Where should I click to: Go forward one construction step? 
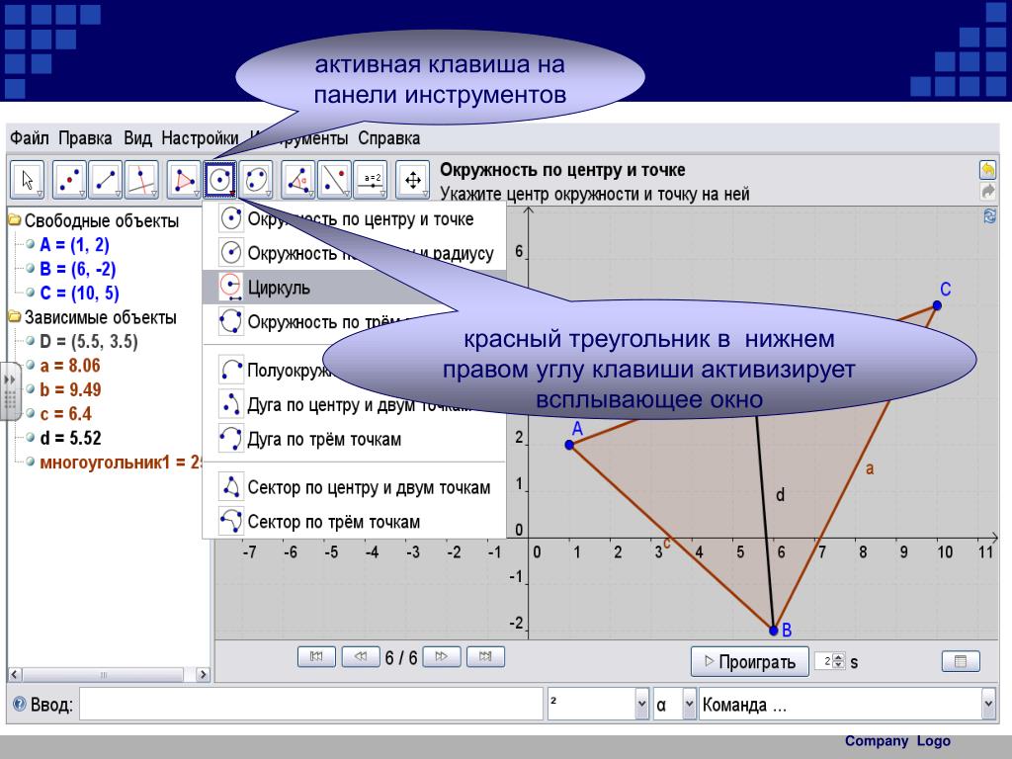(442, 656)
